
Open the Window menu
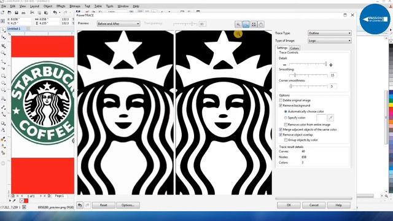123,6
